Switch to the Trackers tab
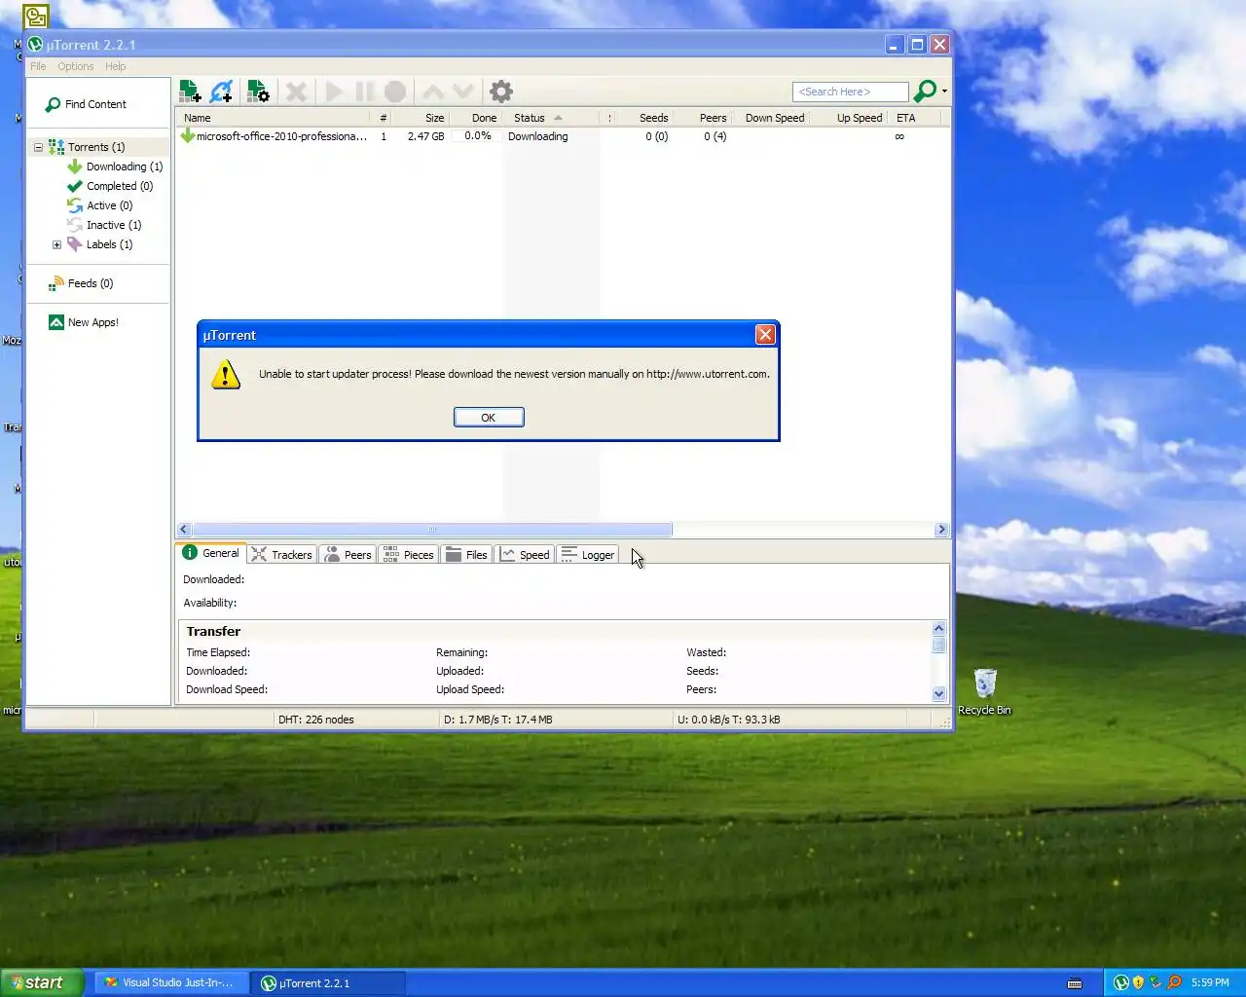The image size is (1246, 997). [281, 555]
